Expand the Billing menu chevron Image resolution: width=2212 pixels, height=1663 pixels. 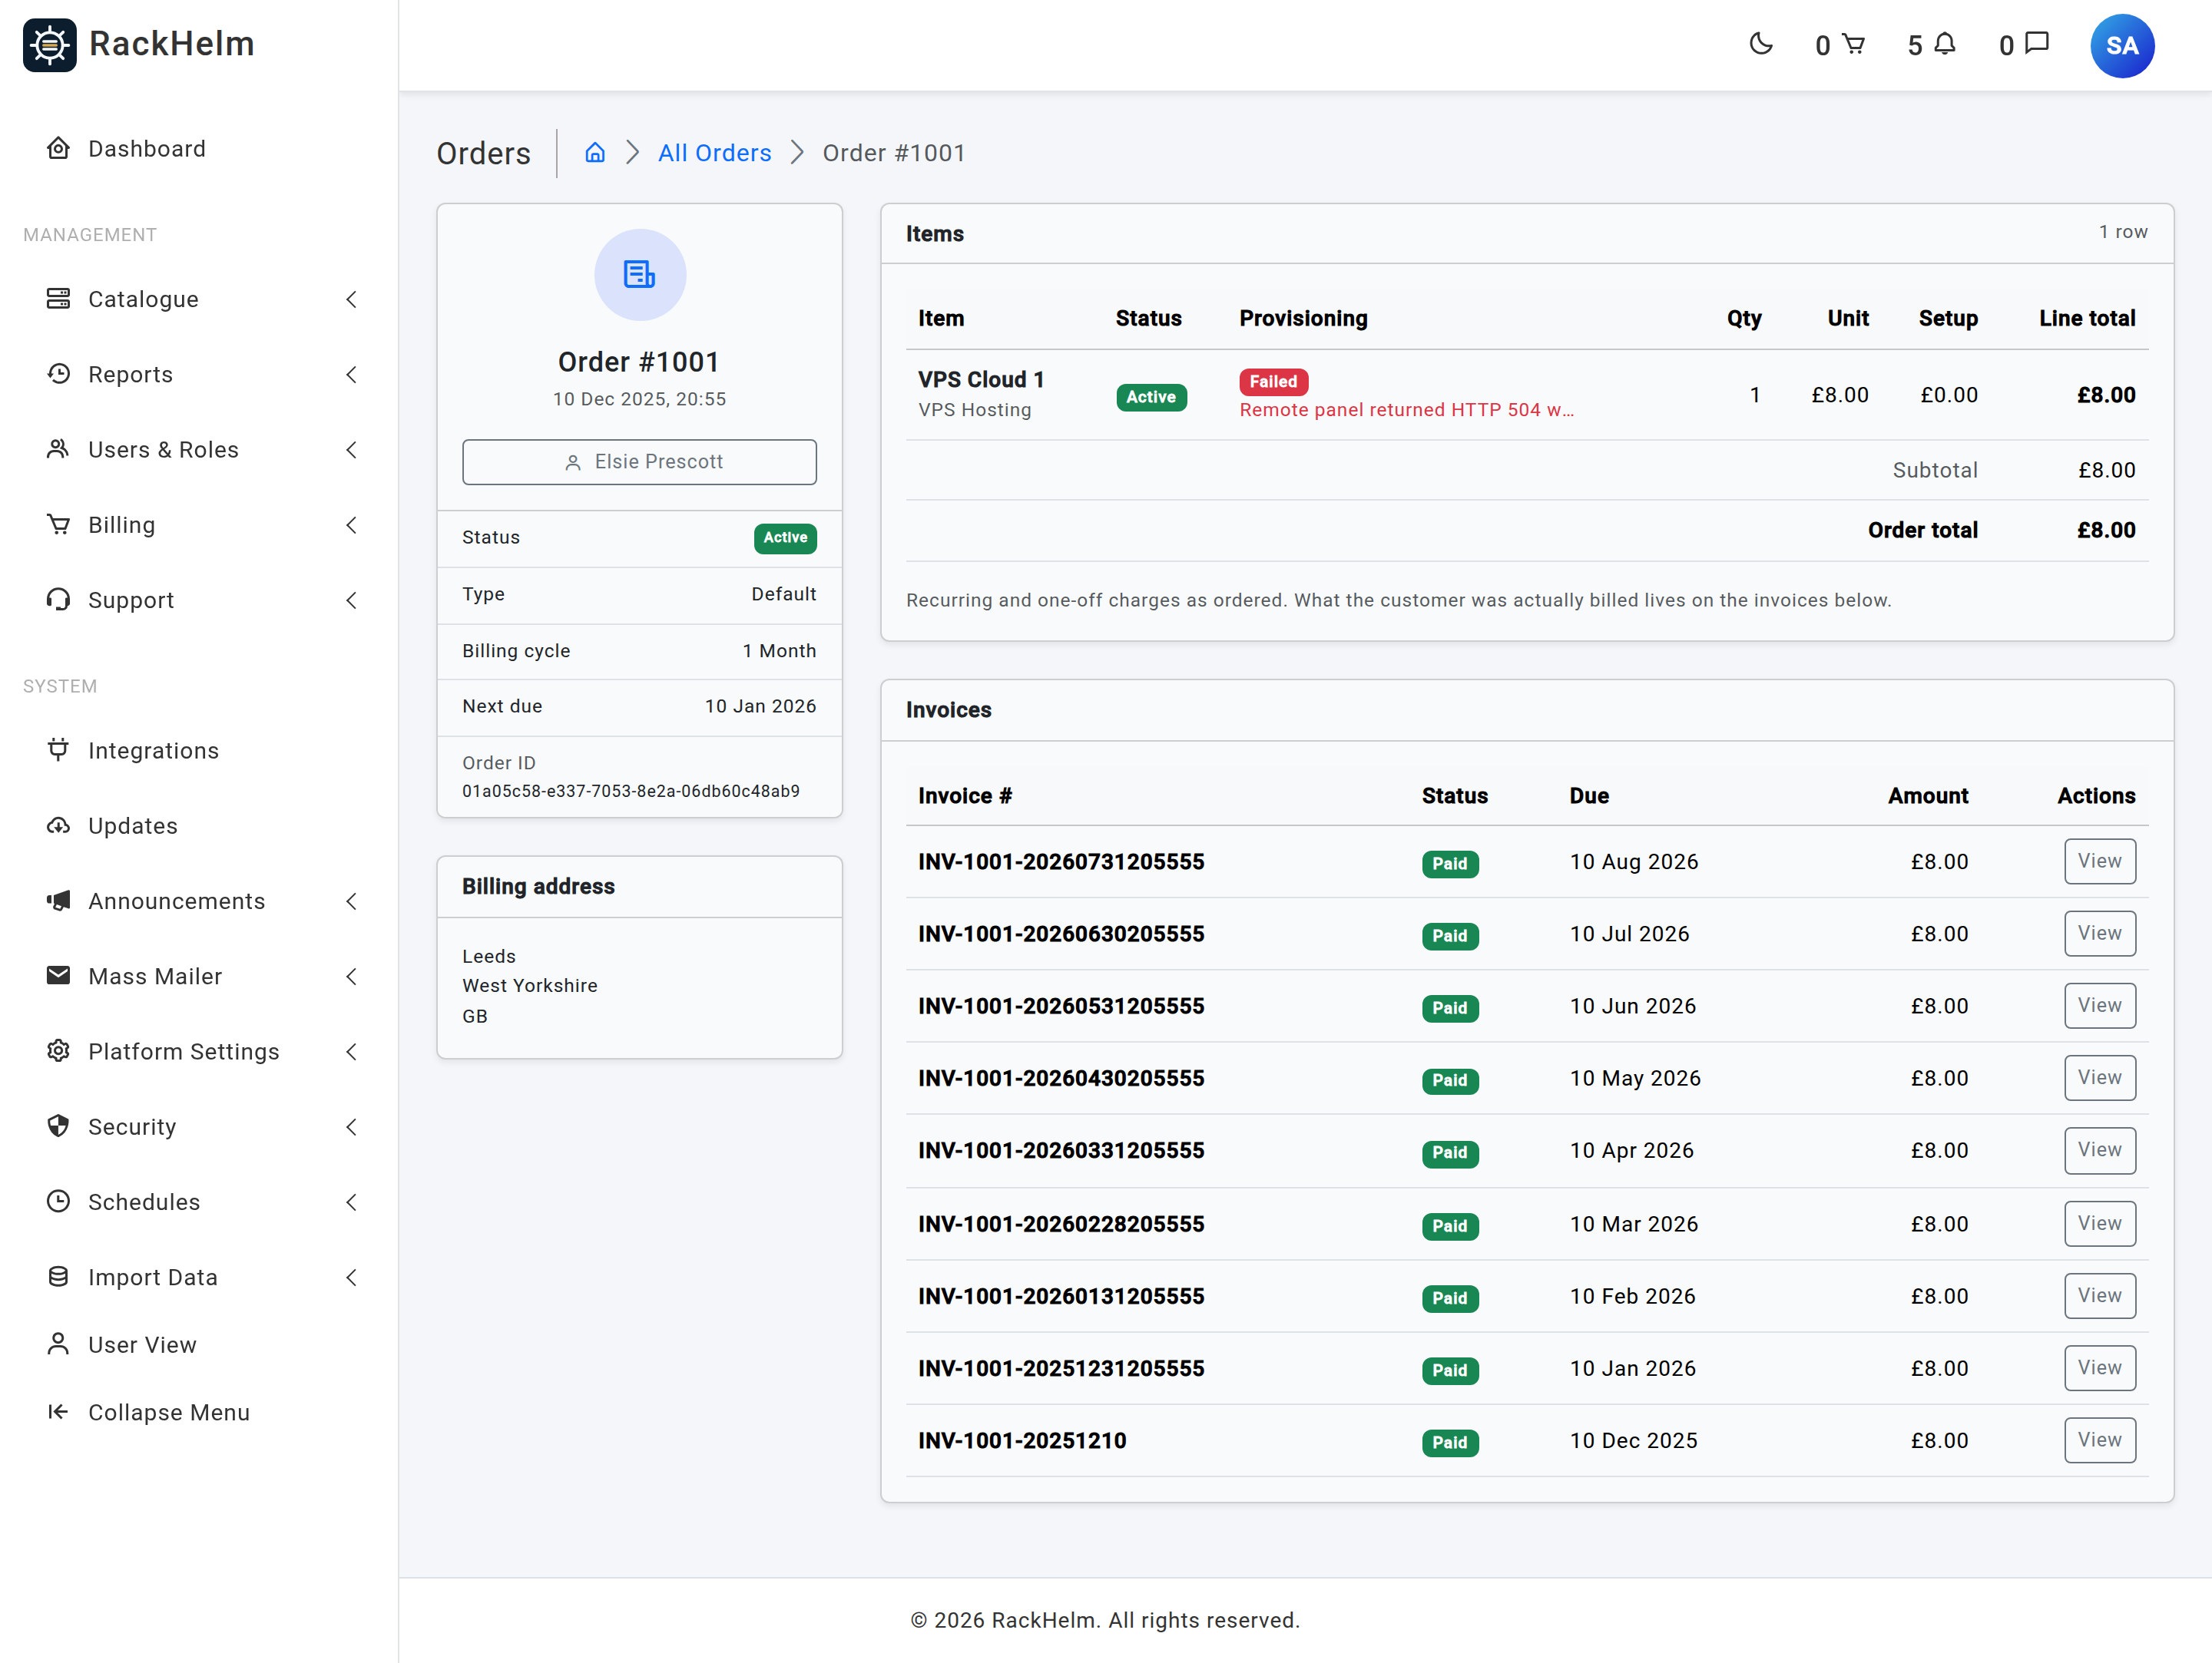point(351,524)
